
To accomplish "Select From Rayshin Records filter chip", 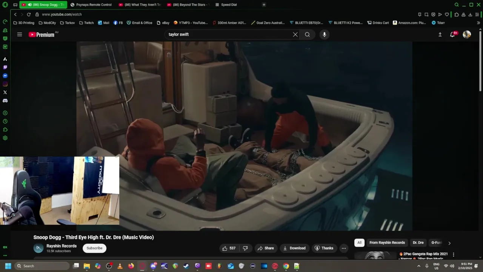I will tap(387, 243).
